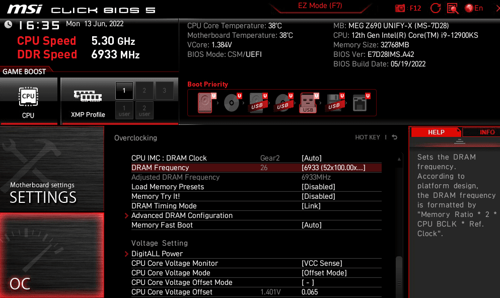This screenshot has width=500, height=298.
Task: Select the optical disc boot device icon
Action: (232, 103)
